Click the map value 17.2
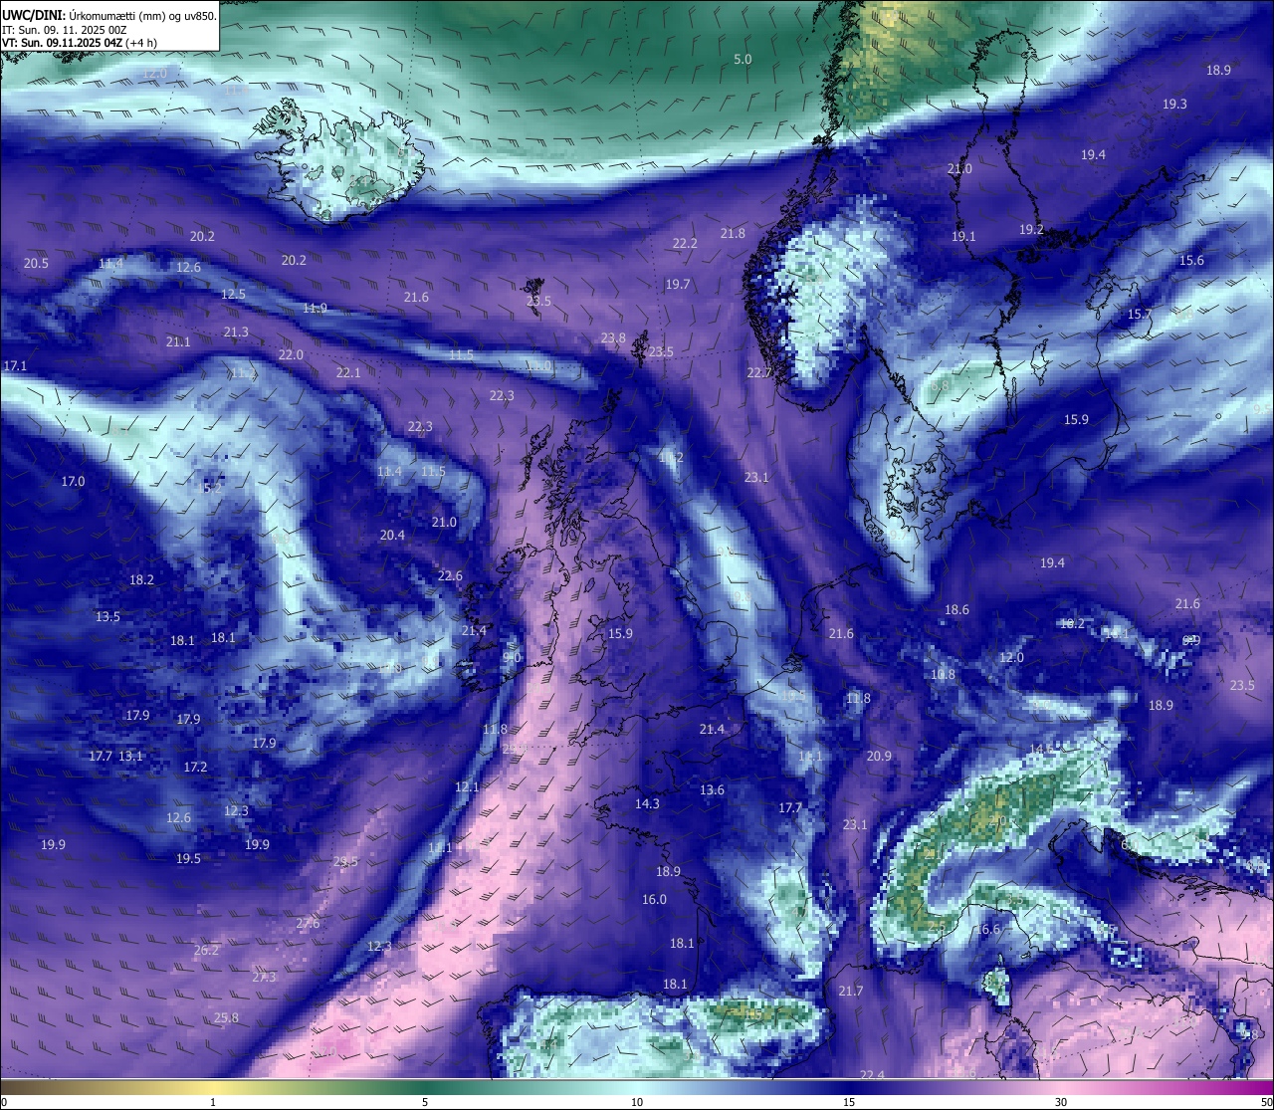1274x1110 pixels. 195,767
